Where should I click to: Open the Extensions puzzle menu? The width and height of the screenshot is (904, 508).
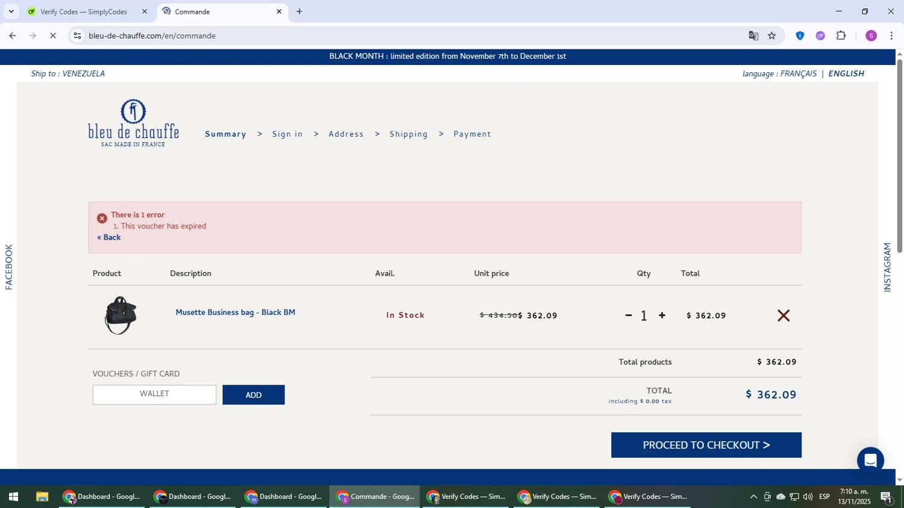[841, 36]
